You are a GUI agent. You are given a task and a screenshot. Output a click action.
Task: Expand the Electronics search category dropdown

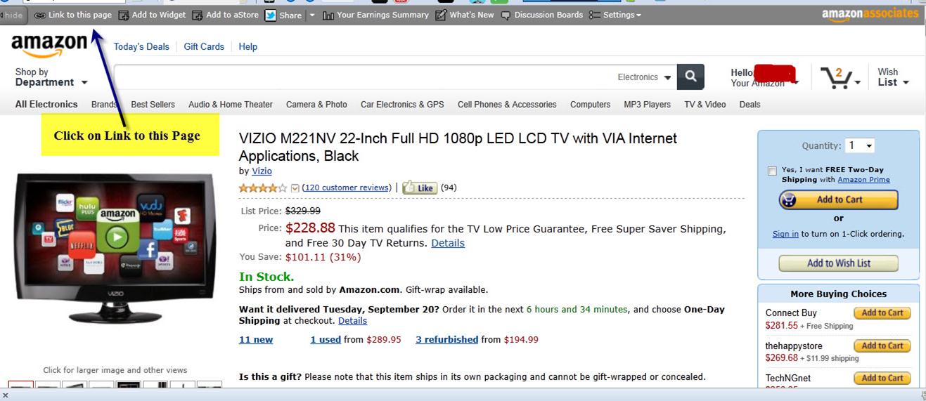[x=644, y=77]
